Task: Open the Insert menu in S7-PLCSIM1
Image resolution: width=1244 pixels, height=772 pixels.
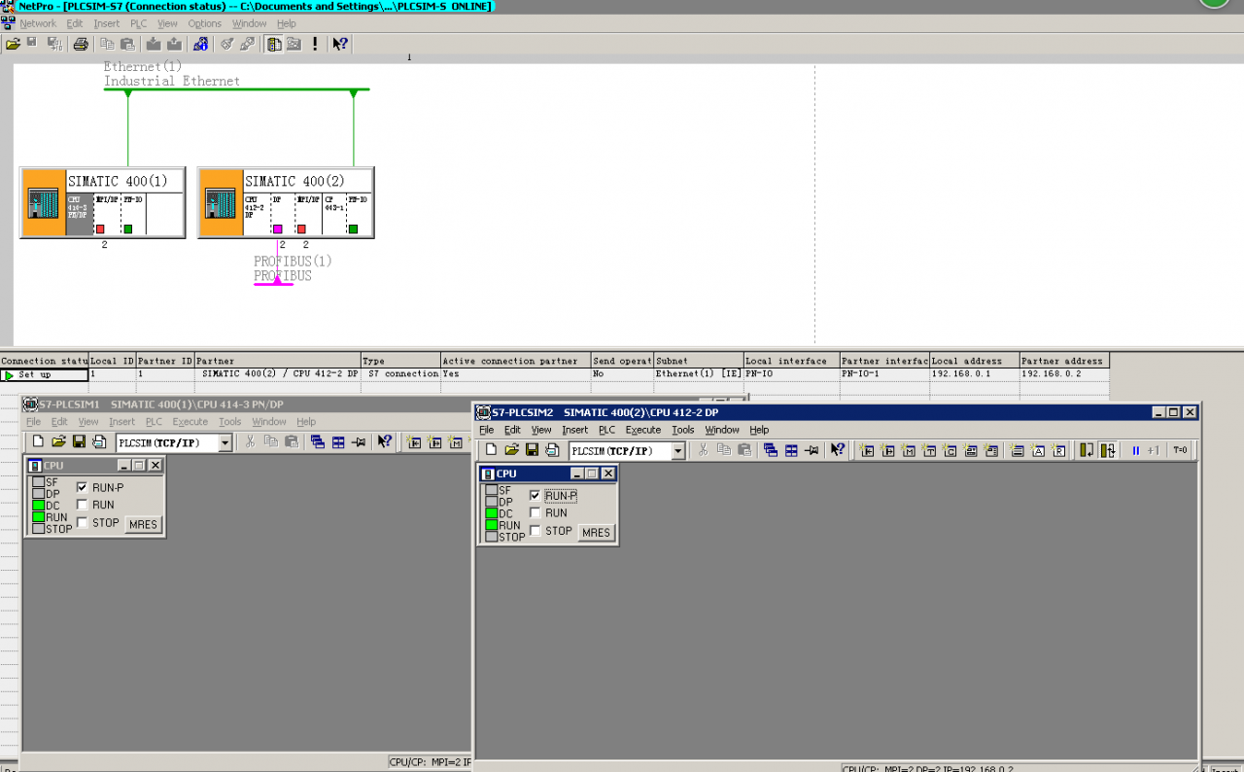Action: click(x=121, y=422)
